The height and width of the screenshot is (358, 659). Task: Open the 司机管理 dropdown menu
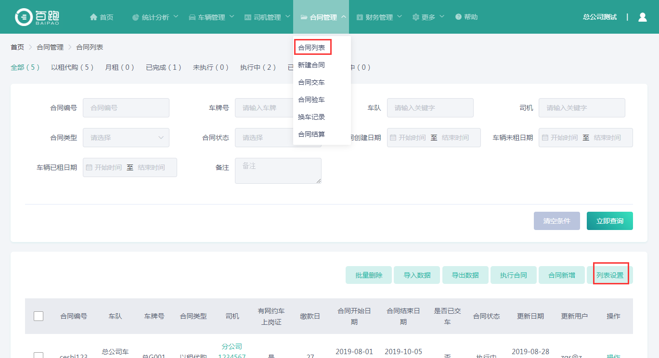[x=267, y=17]
